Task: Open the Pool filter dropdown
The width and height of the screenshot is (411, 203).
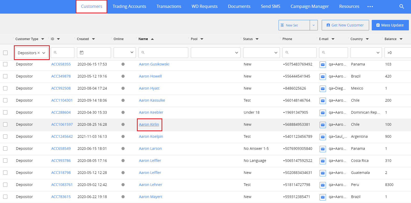Action: pyautogui.click(x=216, y=53)
